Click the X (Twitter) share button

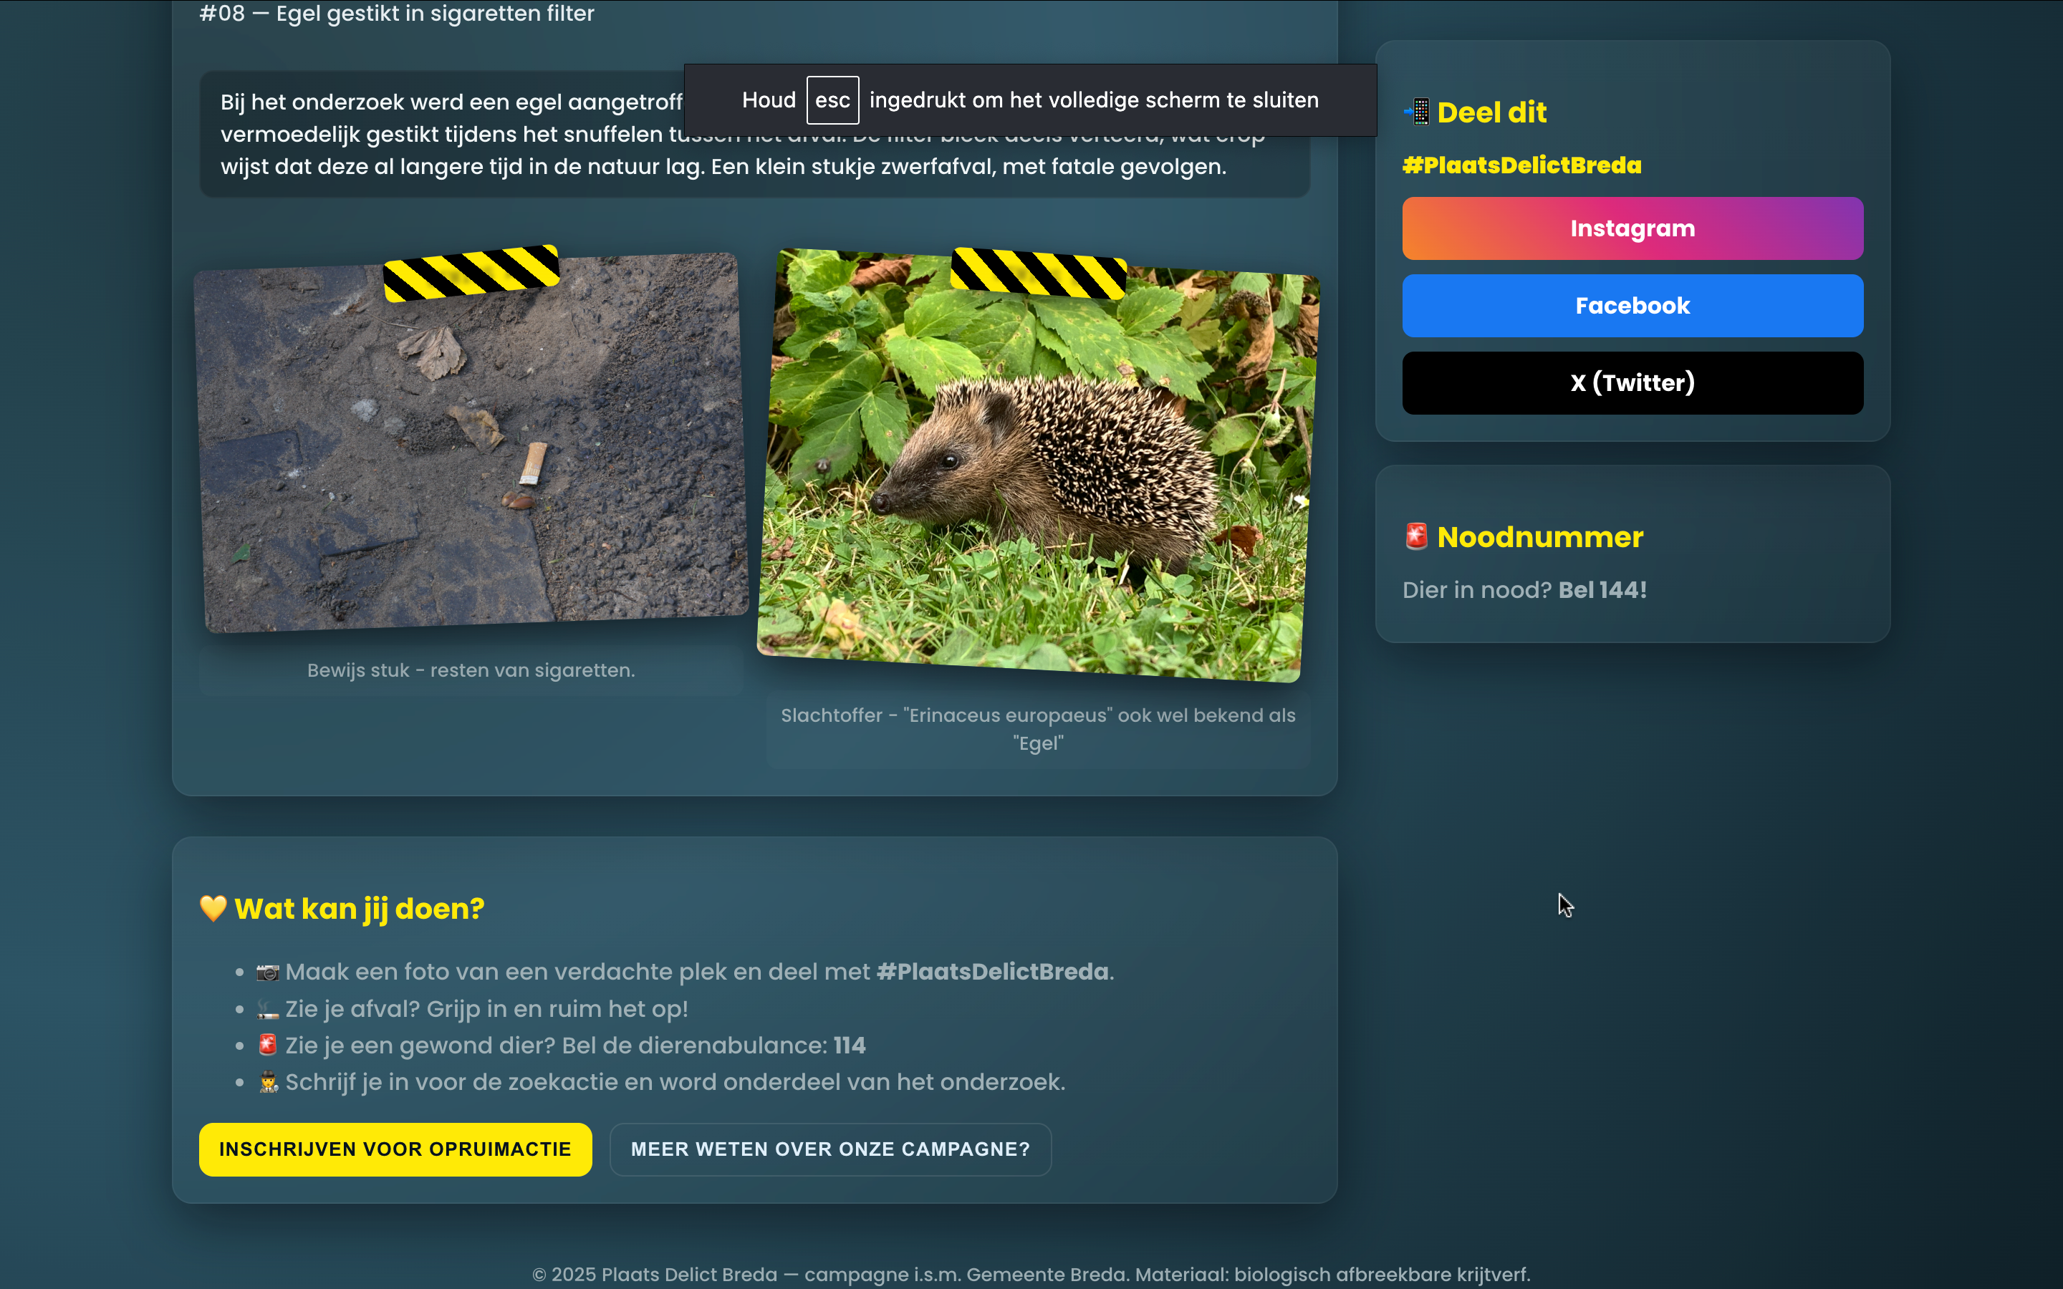[x=1632, y=383]
